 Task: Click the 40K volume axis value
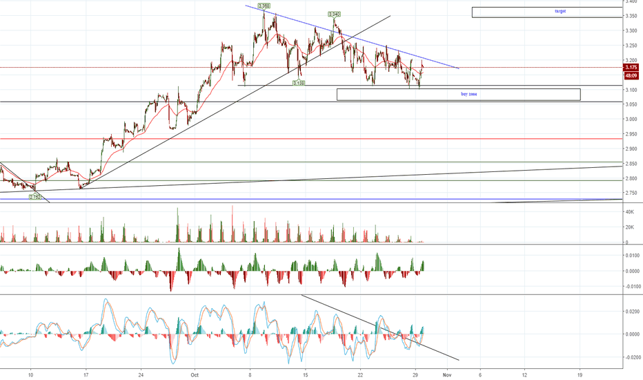tap(629, 212)
